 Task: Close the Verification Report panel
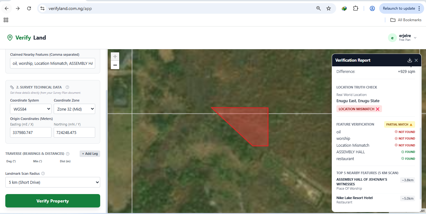[416, 60]
